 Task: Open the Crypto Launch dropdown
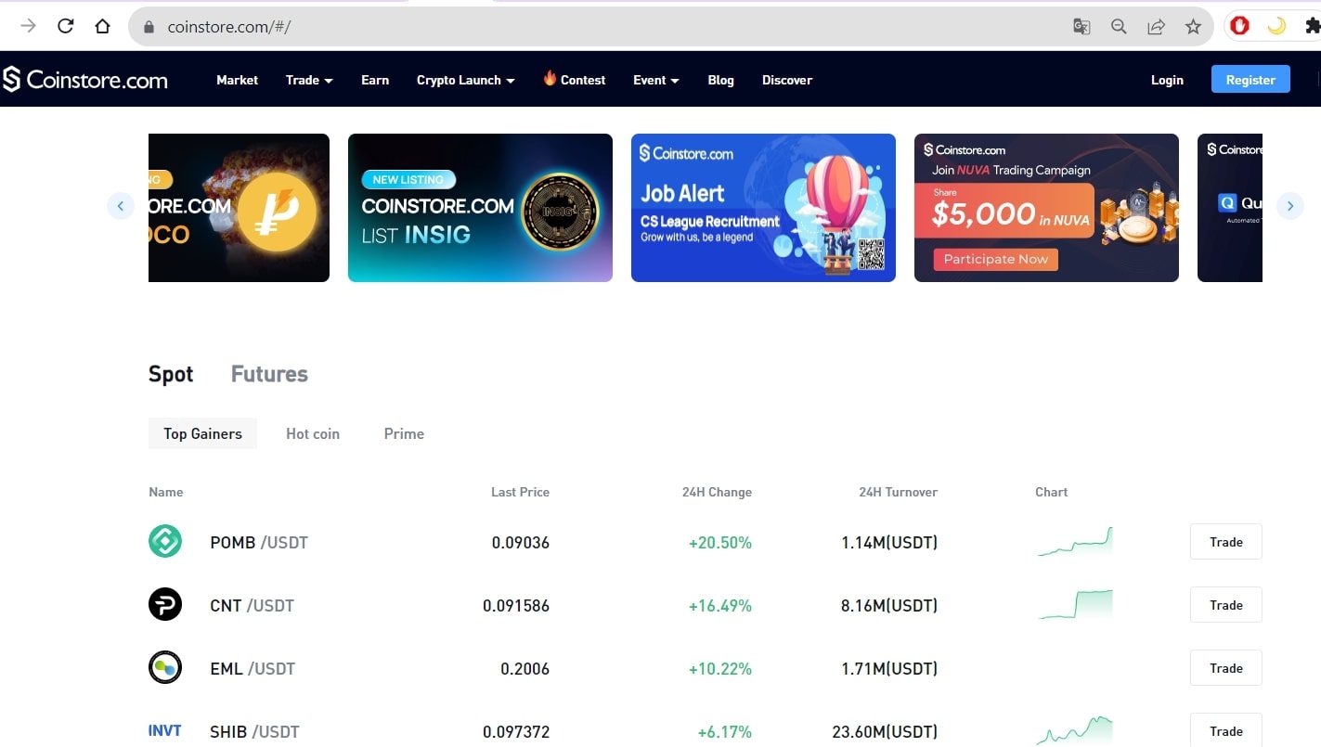pyautogui.click(x=465, y=81)
